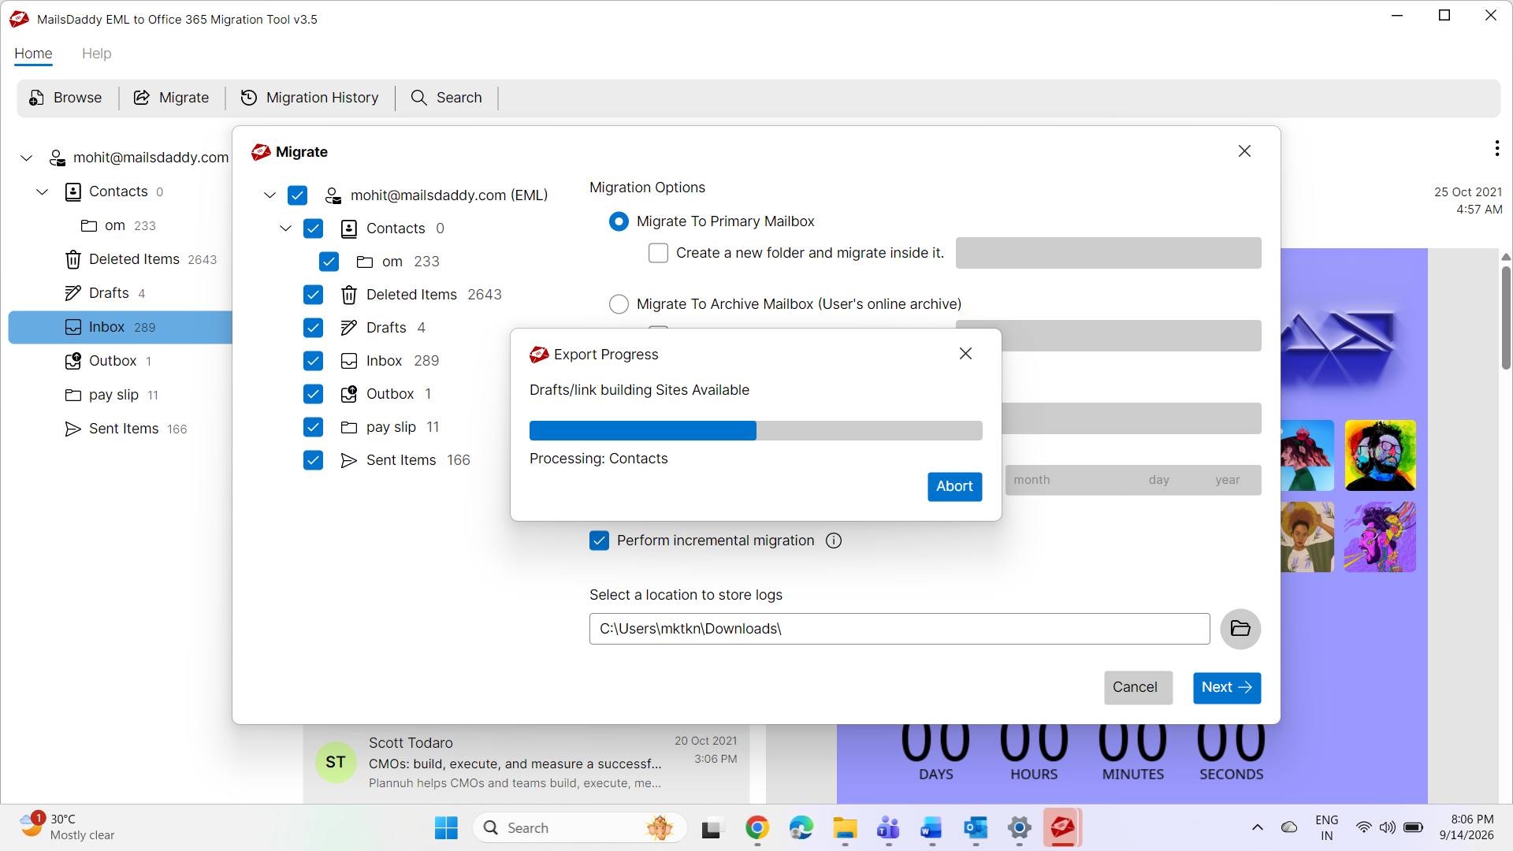1513x851 pixels.
Task: Close the Migrate dialog
Action: tap(1244, 151)
